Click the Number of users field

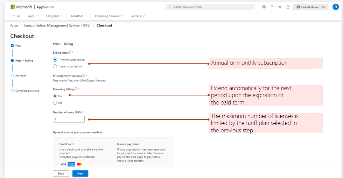(x=69, y=119)
